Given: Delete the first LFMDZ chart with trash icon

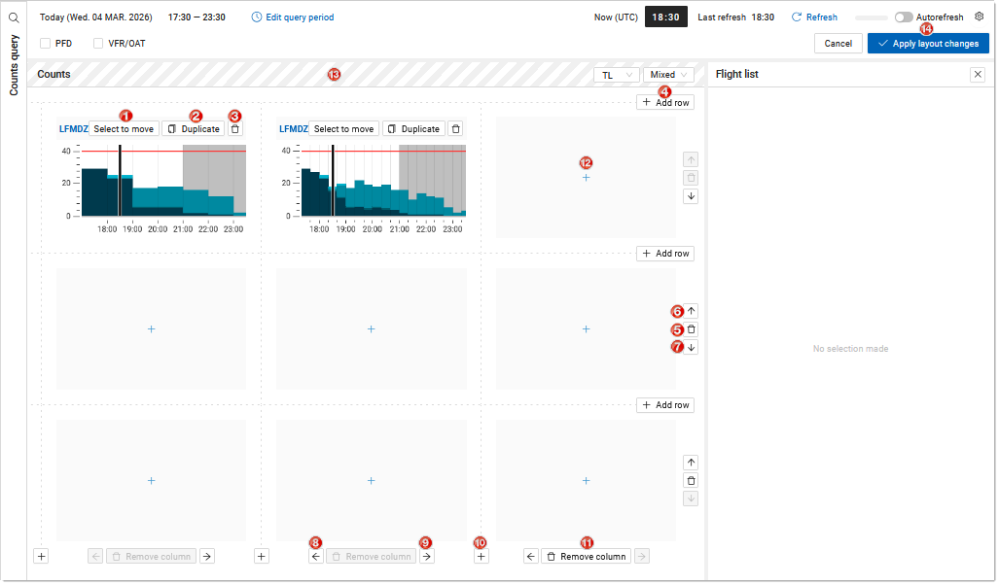Looking at the screenshot, I should [235, 128].
